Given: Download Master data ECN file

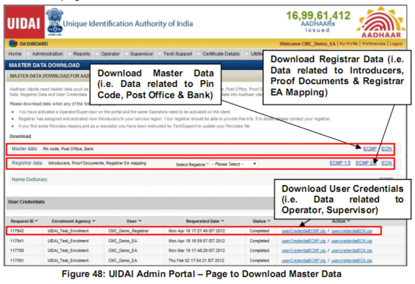Looking at the screenshot, I should click(x=386, y=149).
